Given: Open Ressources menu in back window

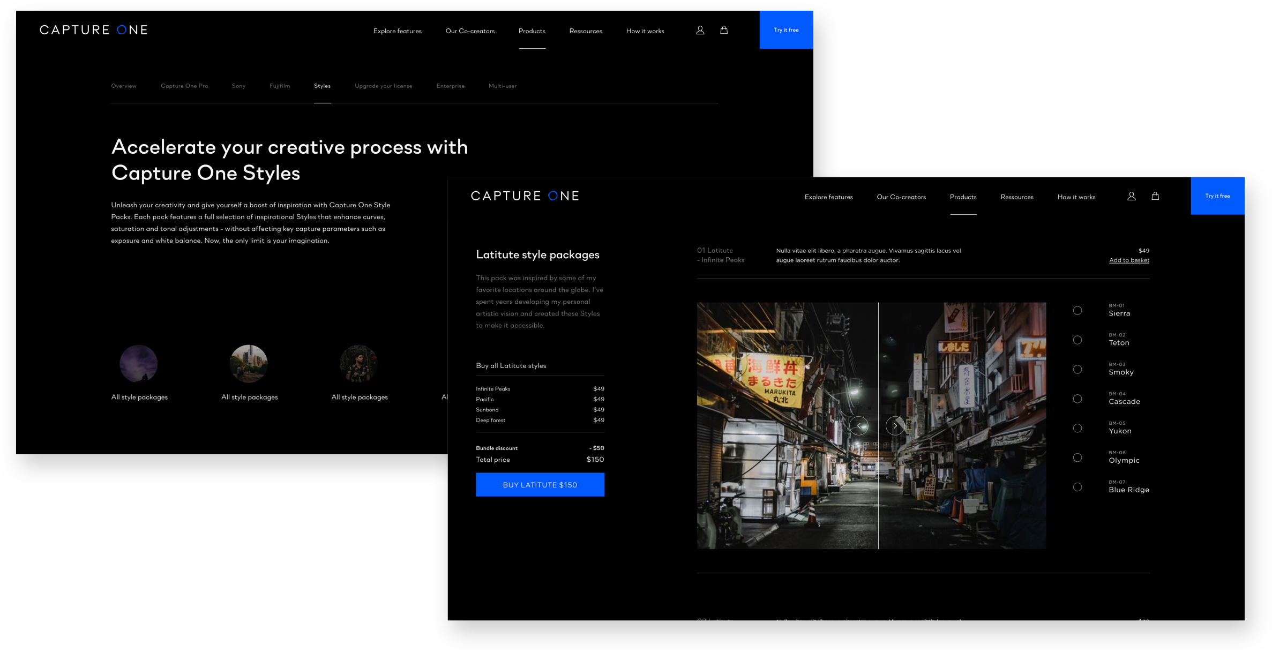Looking at the screenshot, I should (x=586, y=31).
